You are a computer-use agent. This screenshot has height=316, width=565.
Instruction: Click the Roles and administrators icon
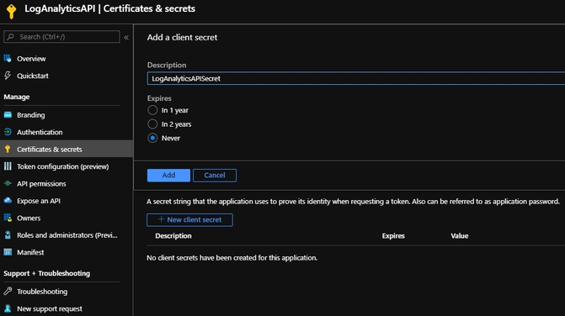[x=8, y=234]
